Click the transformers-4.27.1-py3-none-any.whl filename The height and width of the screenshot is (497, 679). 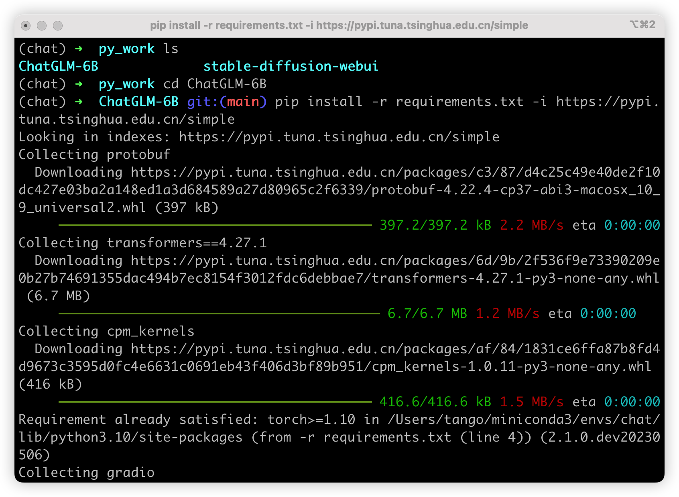(516, 278)
